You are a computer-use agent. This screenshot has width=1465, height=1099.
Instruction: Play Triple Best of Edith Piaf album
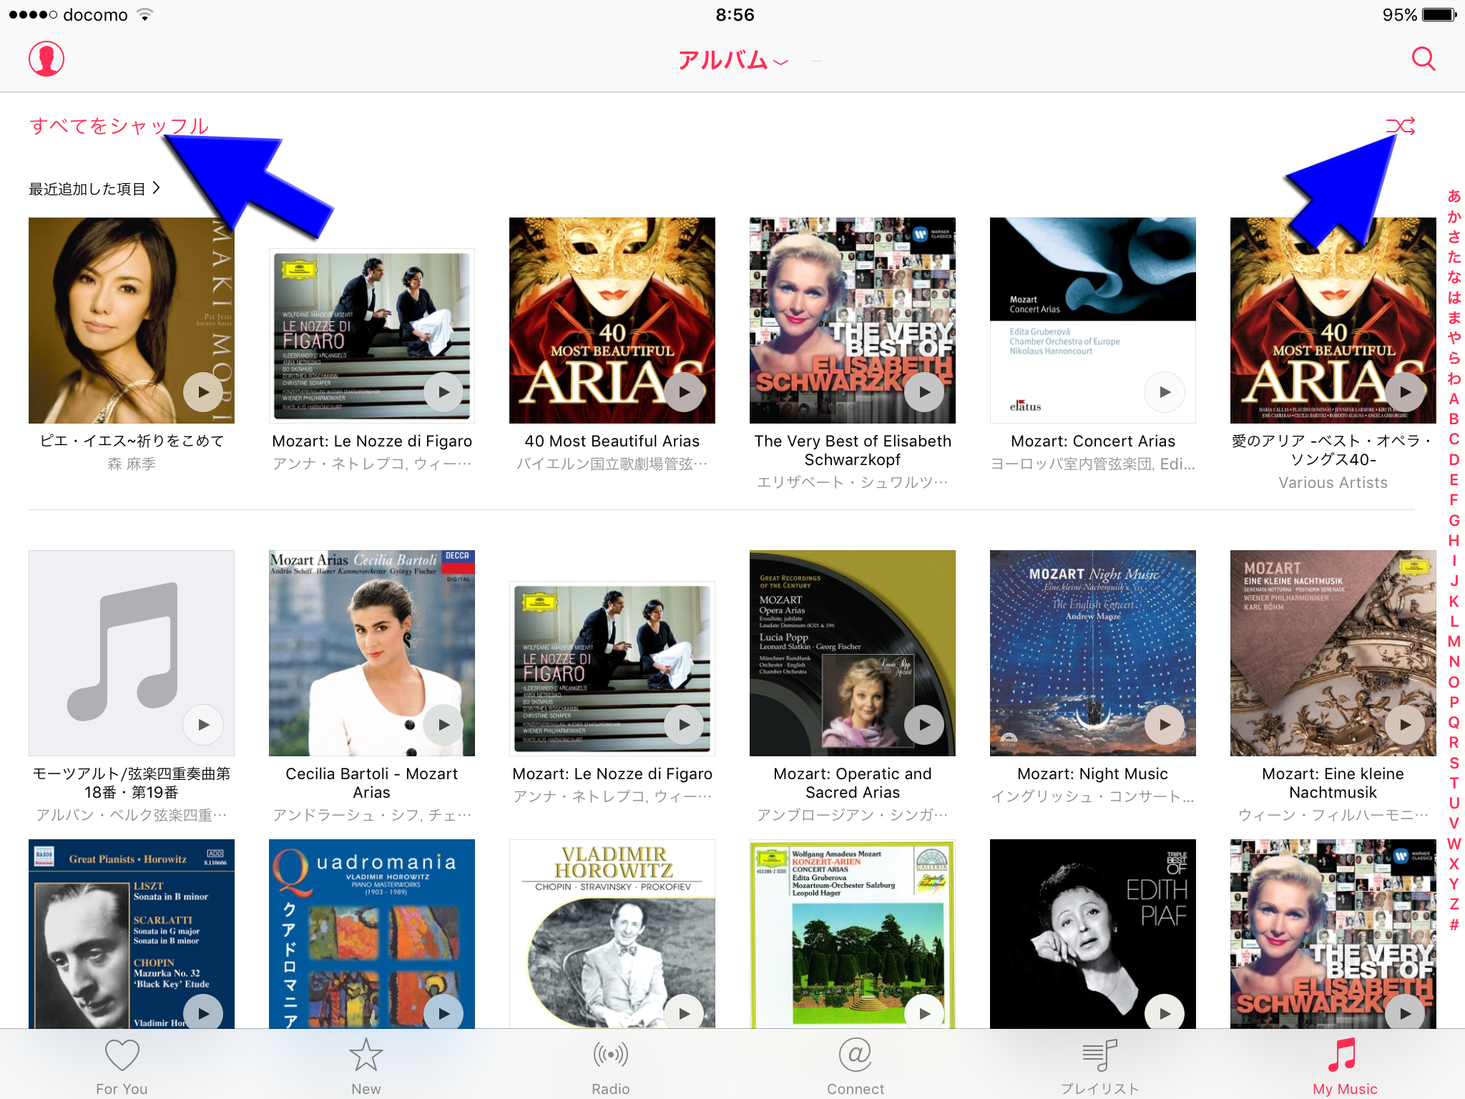(x=1165, y=1013)
